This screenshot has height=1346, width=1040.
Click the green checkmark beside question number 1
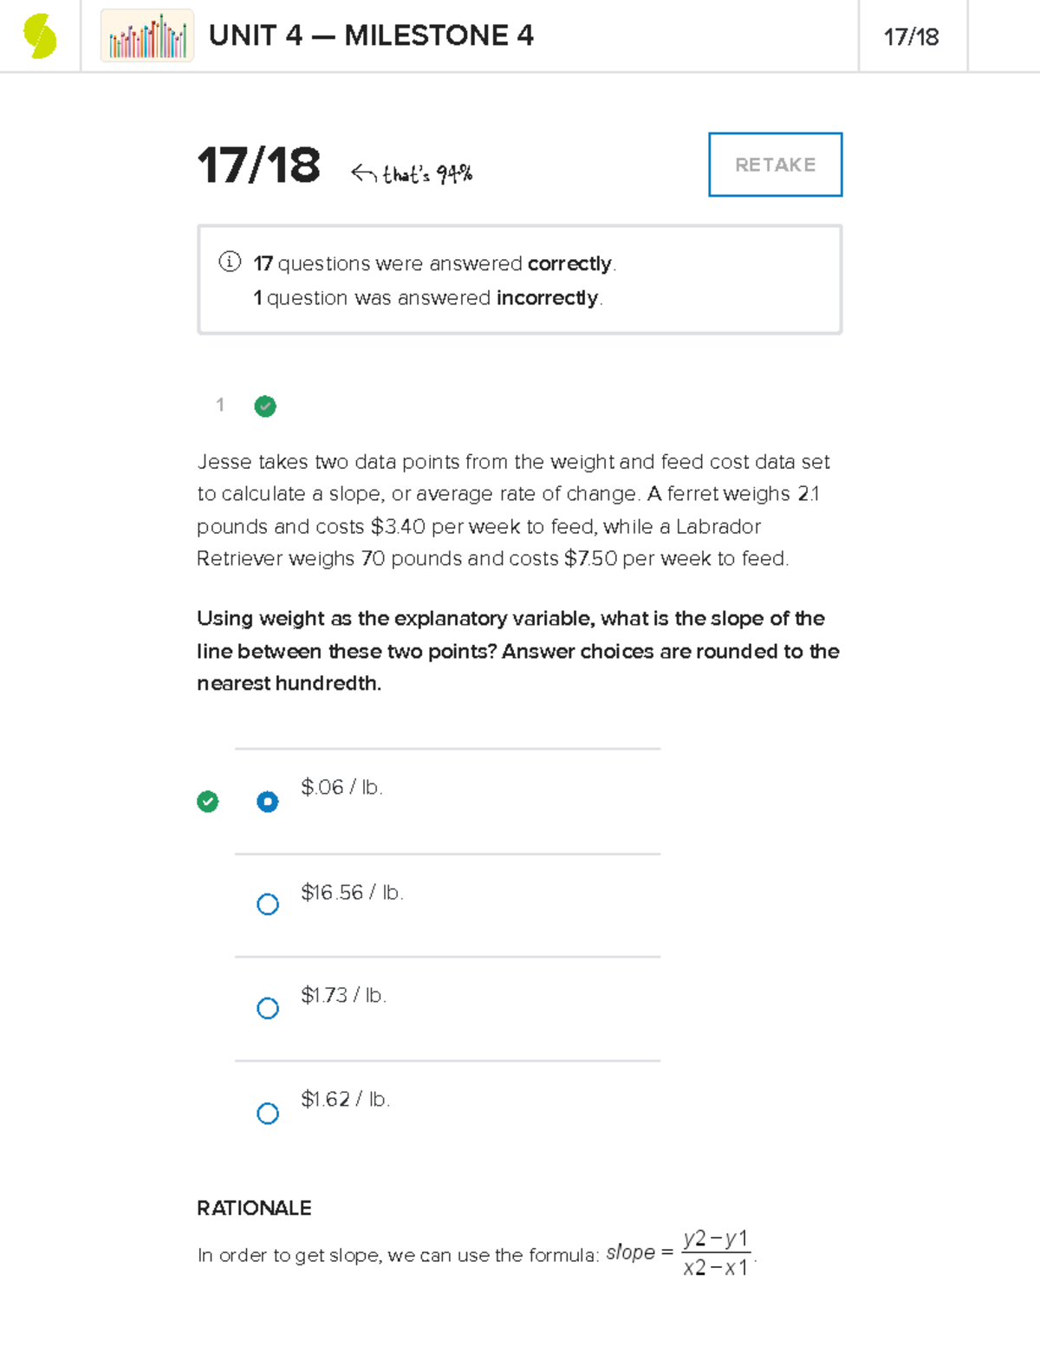tap(265, 406)
